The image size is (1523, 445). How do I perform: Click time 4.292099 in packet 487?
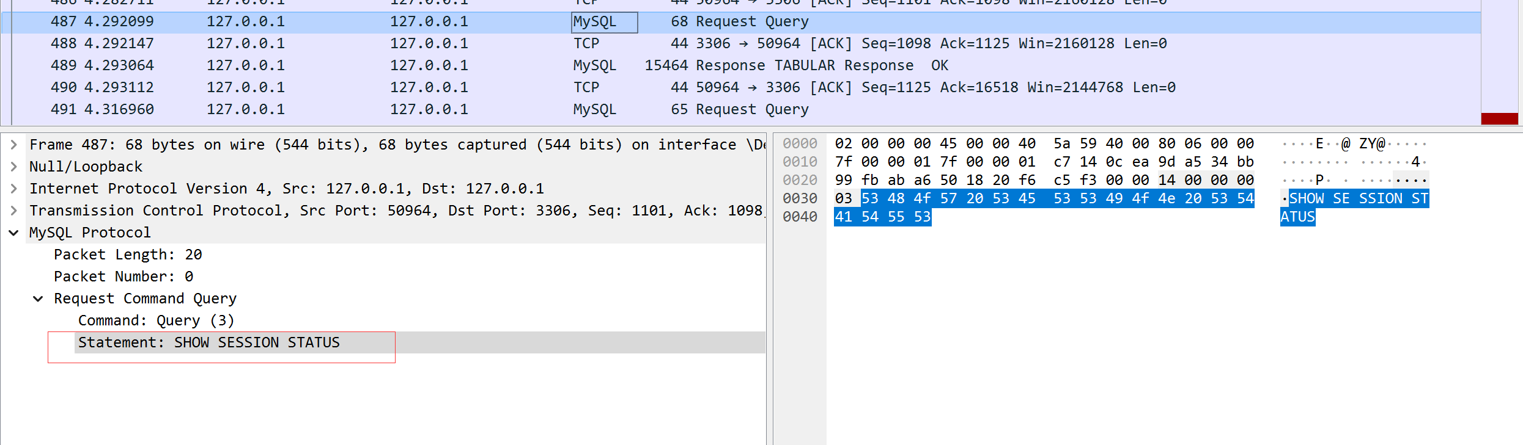tap(119, 22)
